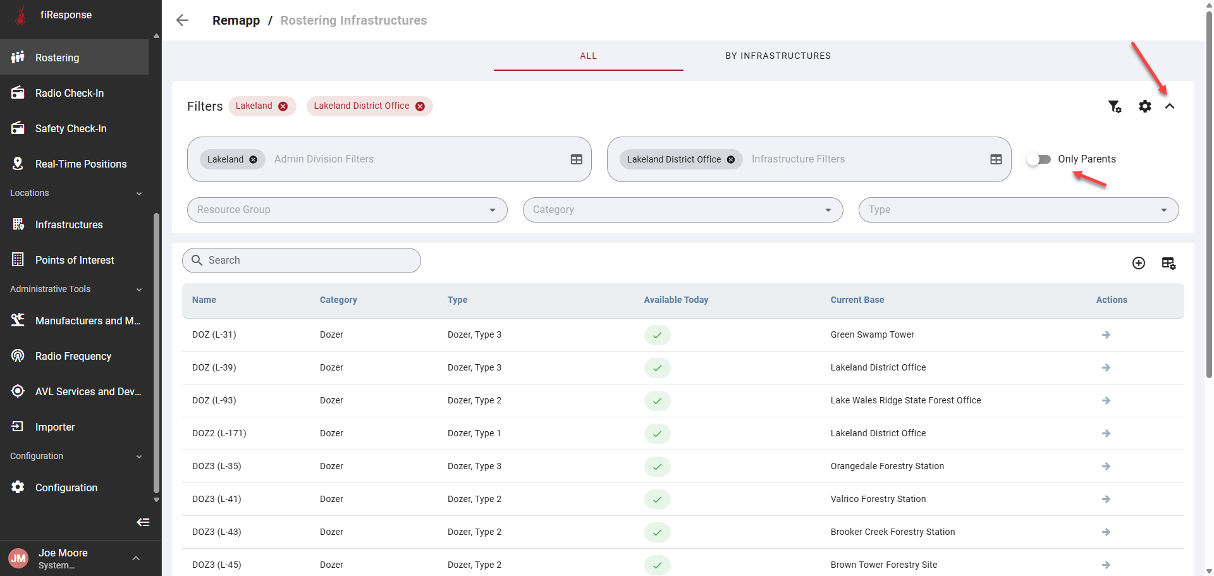Open the Resource Group dropdown
Image resolution: width=1214 pixels, height=576 pixels.
pos(347,210)
